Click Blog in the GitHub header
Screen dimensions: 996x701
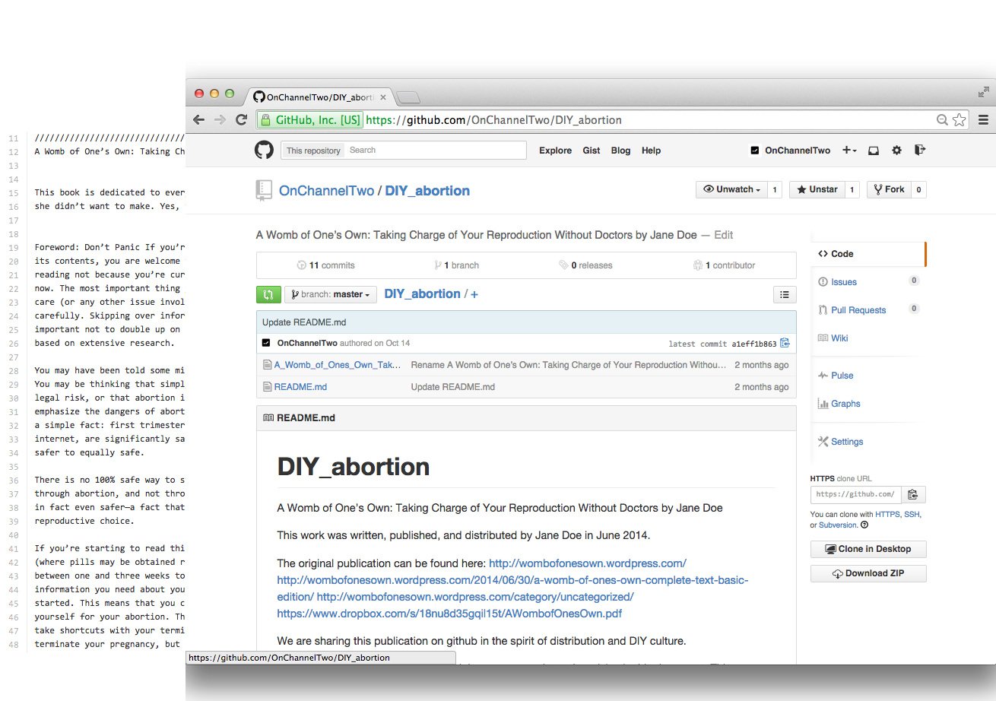pos(620,151)
